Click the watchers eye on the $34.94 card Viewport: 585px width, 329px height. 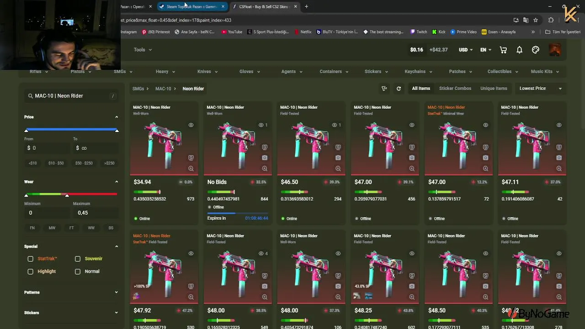click(191, 125)
